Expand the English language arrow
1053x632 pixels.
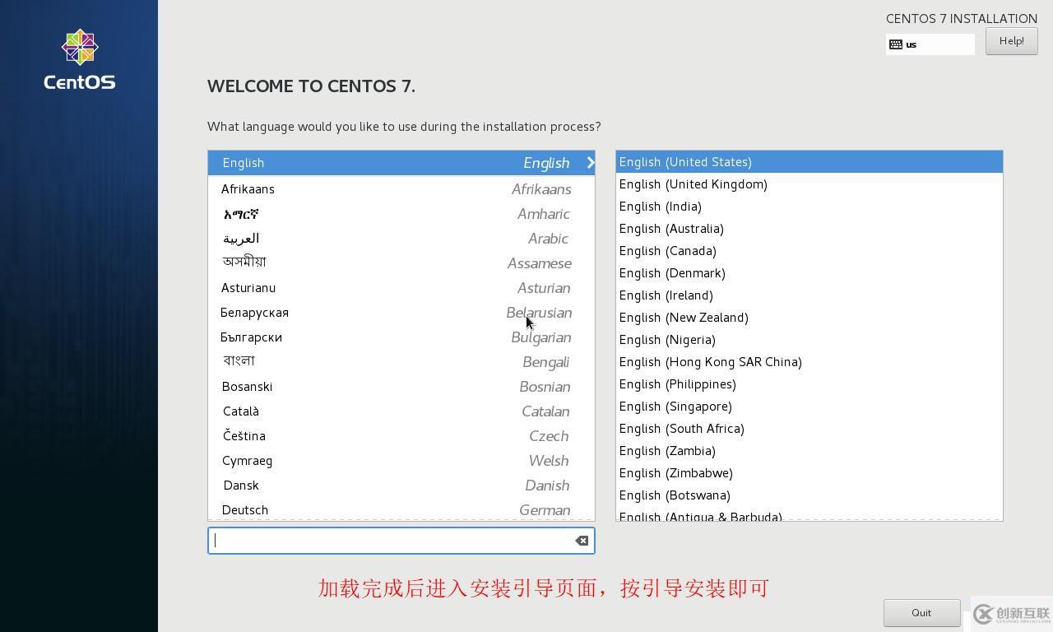(x=590, y=163)
